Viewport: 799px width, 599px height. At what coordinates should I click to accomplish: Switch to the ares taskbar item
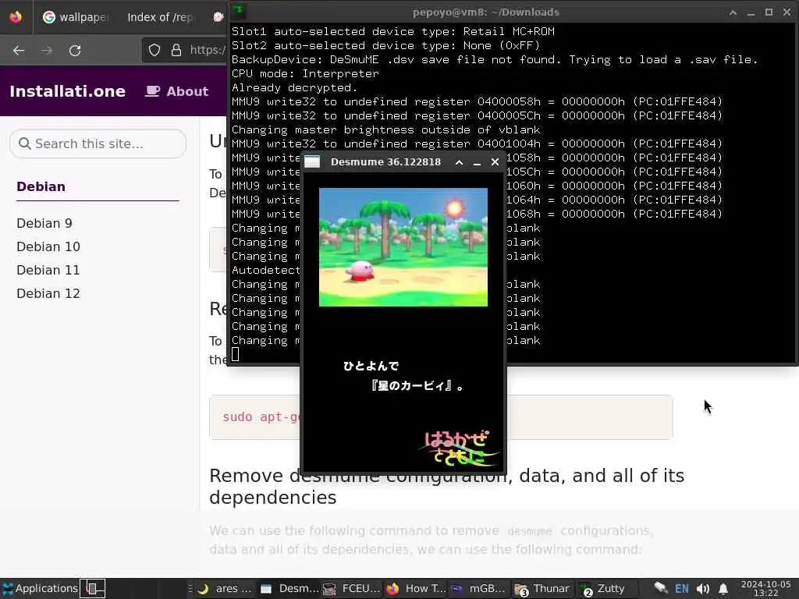tap(225, 589)
